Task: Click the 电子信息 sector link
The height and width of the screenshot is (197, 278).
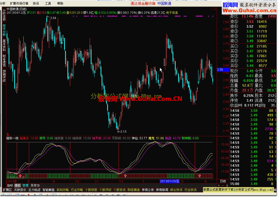Action: 172,13
